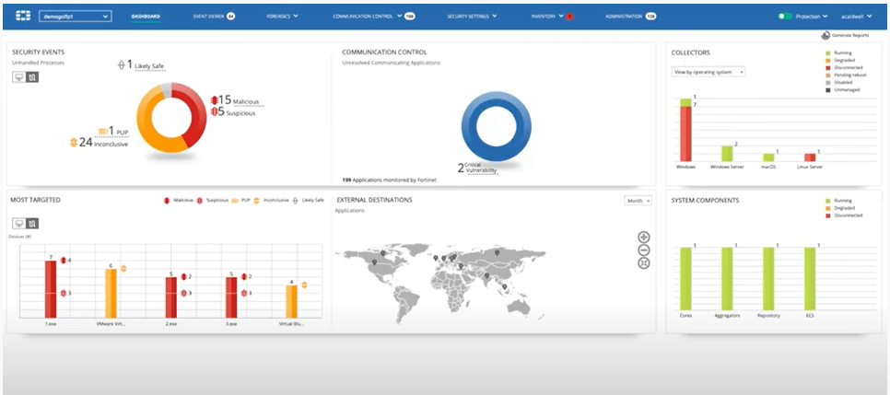Screen dimensions: 890x395
Task: Reset map to fit view
Action: [x=644, y=263]
